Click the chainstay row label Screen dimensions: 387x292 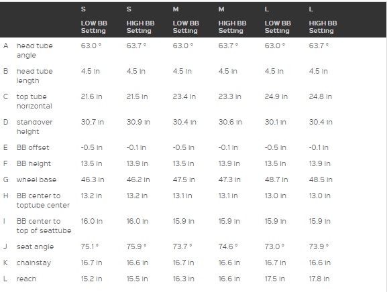tap(34, 263)
